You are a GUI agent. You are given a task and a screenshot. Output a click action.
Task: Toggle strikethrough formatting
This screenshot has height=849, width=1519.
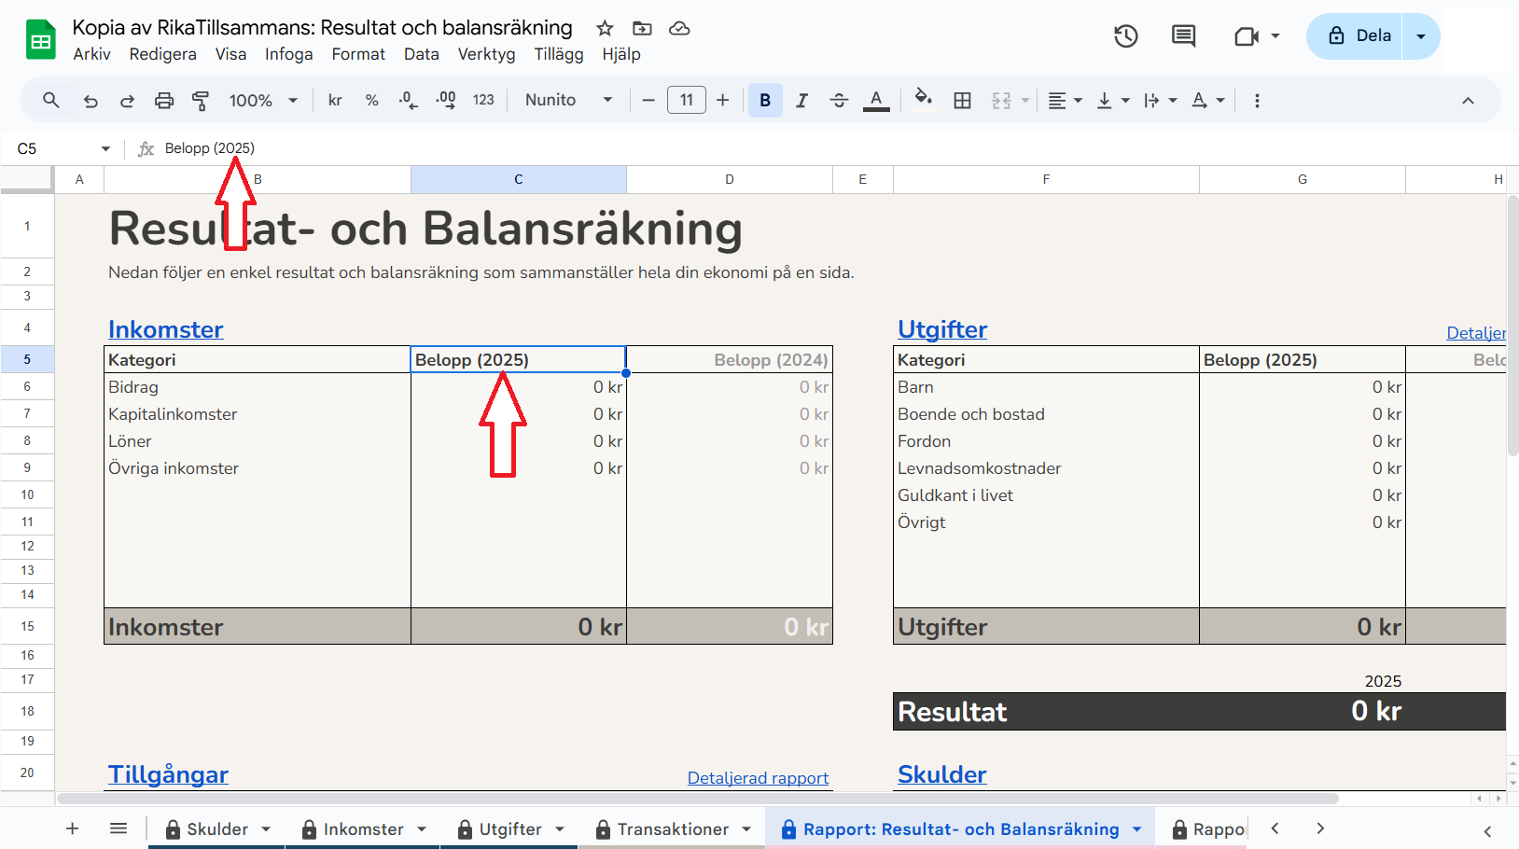tap(839, 101)
